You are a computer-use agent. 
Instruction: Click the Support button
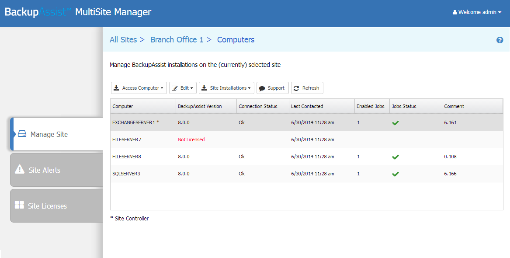pyautogui.click(x=273, y=88)
